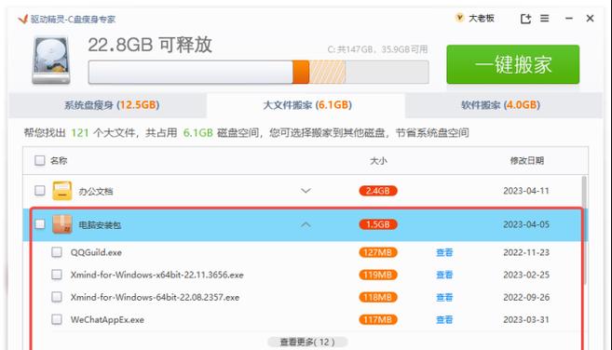
Task: Toggle the select-all checkbox beside 名称
Action: click(x=40, y=160)
